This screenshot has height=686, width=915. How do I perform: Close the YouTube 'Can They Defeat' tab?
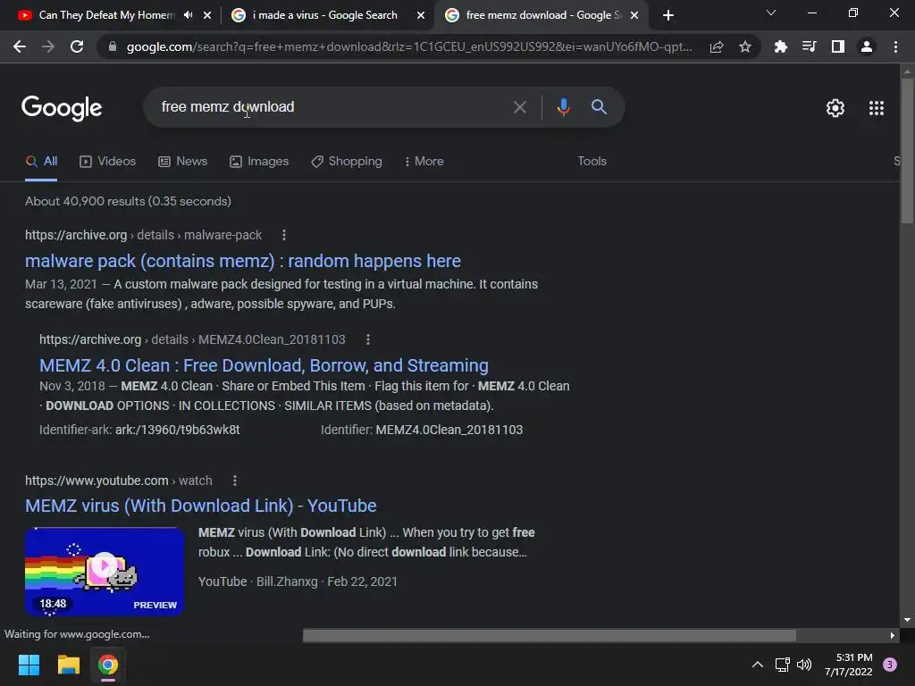click(207, 15)
